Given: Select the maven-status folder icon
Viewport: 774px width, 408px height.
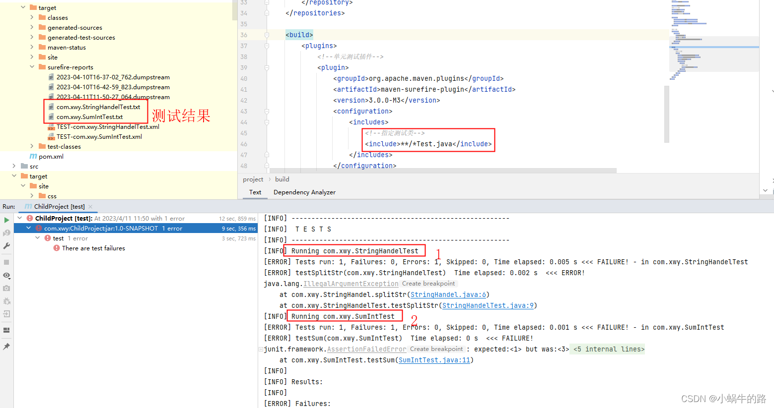Looking at the screenshot, I should click(x=42, y=47).
